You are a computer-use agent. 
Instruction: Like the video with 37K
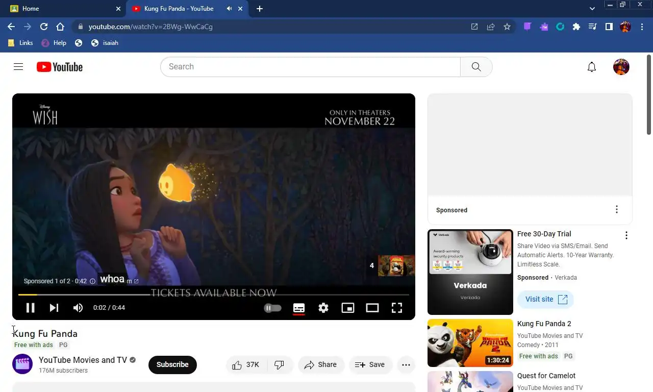pyautogui.click(x=246, y=365)
